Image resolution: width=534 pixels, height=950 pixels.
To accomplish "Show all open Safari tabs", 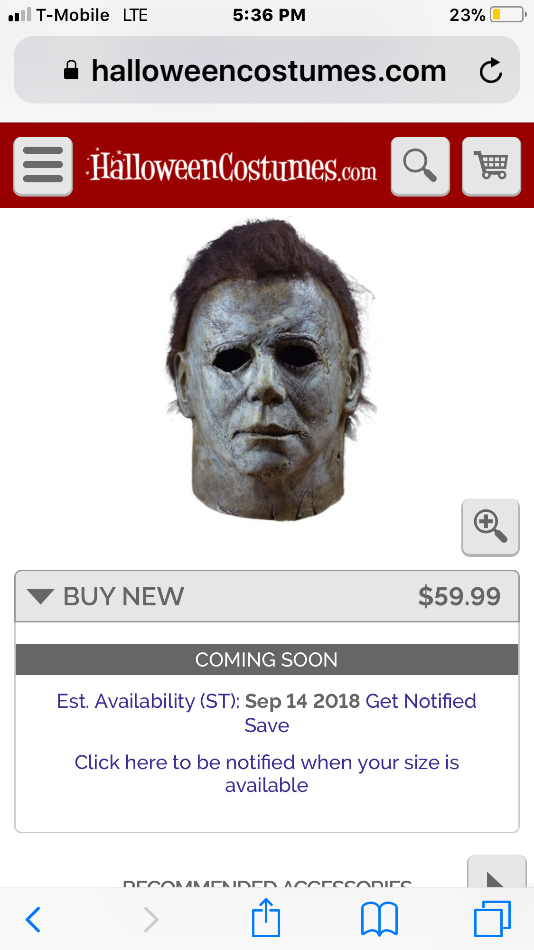I will [x=492, y=919].
